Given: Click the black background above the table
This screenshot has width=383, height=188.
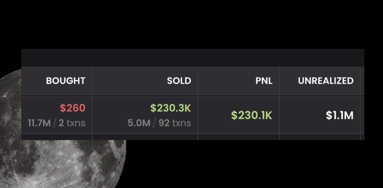Looking at the screenshot, I should [x=191, y=24].
